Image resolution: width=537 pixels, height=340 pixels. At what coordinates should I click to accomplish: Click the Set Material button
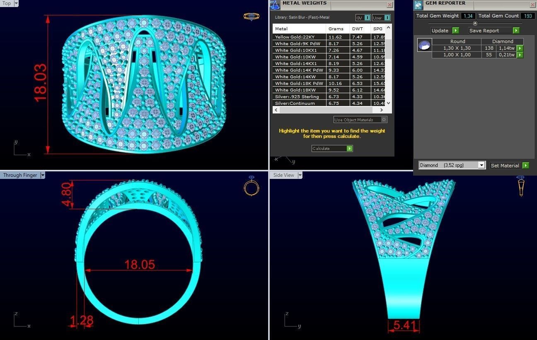click(x=505, y=165)
